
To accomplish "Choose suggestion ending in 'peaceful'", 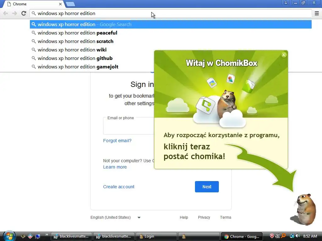I will tap(171, 33).
